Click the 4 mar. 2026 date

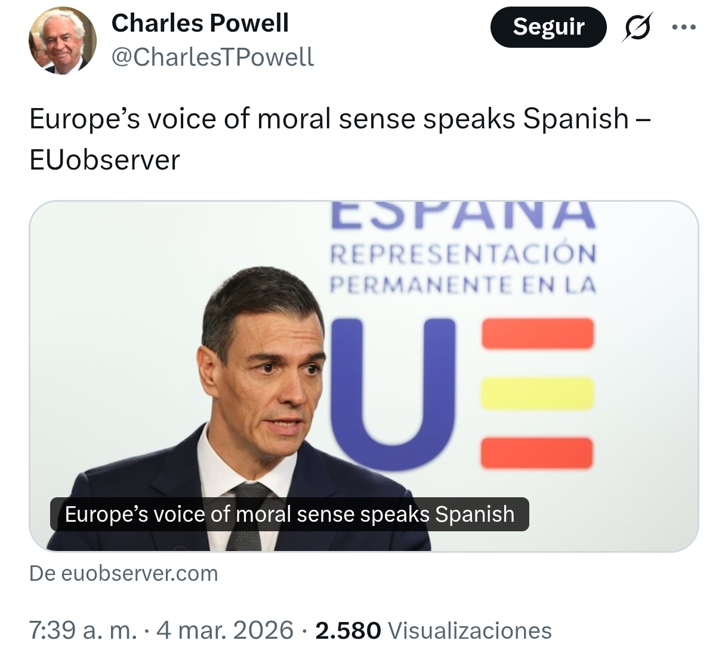pyautogui.click(x=225, y=630)
